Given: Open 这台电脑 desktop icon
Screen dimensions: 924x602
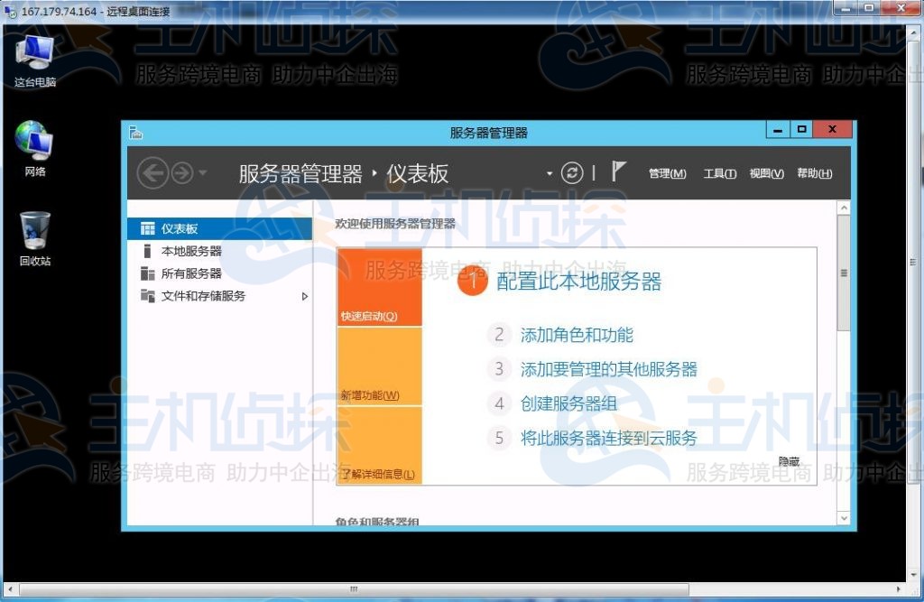Looking at the screenshot, I should [32, 50].
